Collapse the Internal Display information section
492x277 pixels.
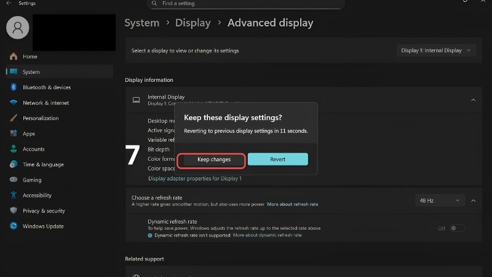coord(473,100)
